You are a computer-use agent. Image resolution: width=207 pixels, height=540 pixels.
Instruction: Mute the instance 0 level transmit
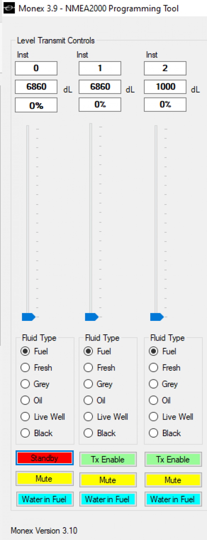(44, 479)
